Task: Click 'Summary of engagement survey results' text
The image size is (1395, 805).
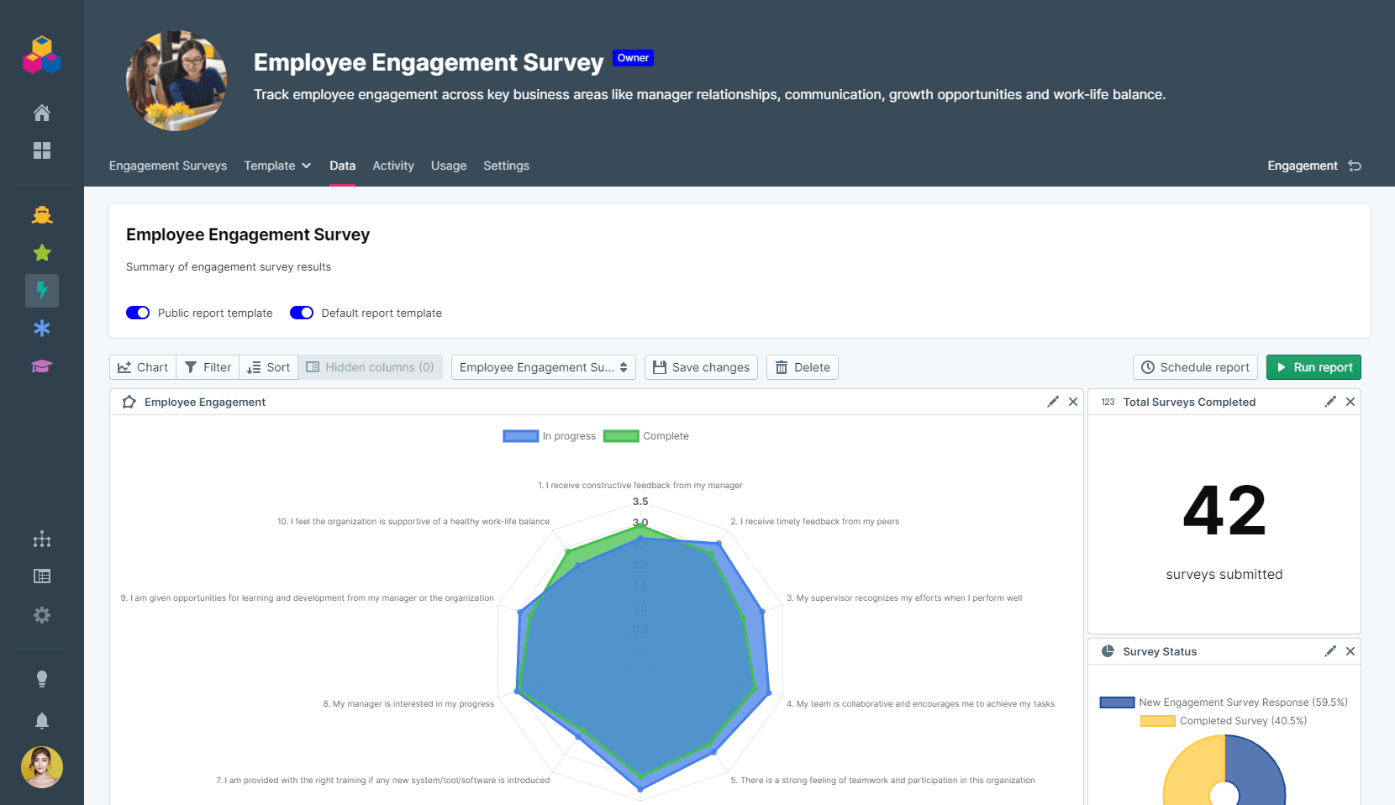Action: coord(229,267)
